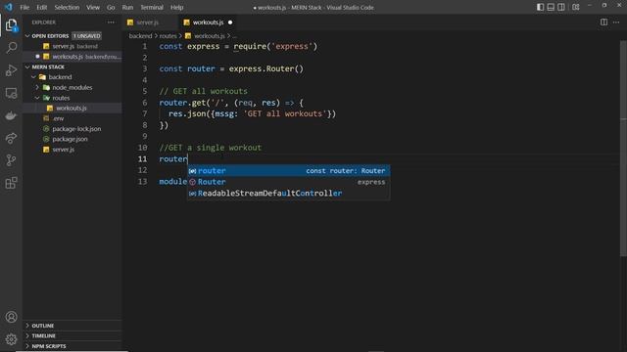Open the Help menu
The image size is (627, 352).
pos(176,7)
